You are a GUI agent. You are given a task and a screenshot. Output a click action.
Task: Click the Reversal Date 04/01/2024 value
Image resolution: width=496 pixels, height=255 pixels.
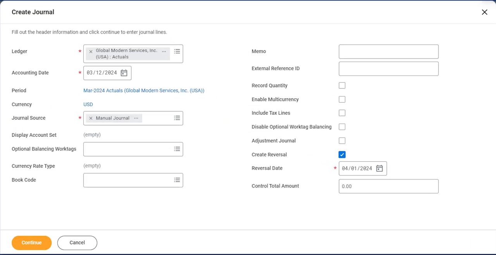357,169
